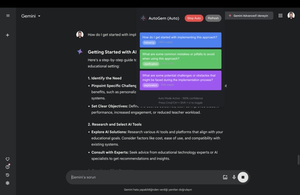
Task: Click Gemini Advanced'i deneyin button
Action: (x=249, y=16)
